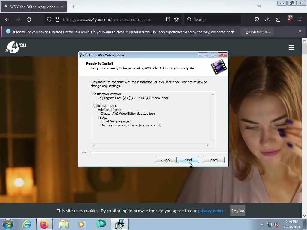
Task: Close the AVS Video Editor tab
Action: point(62,7)
